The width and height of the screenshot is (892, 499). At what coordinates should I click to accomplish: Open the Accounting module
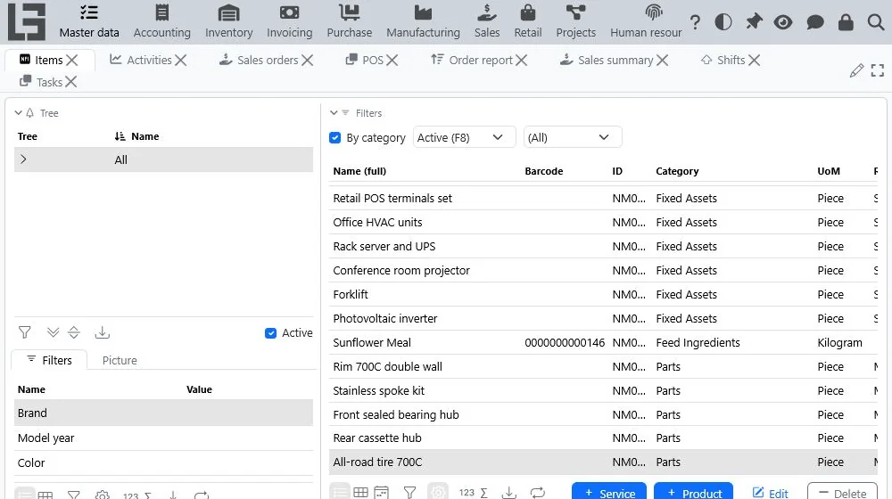162,22
